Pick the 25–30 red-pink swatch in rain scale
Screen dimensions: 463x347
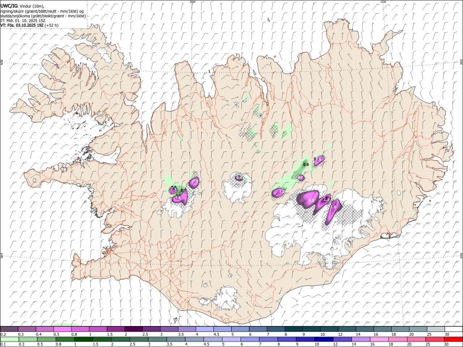(x=435, y=339)
